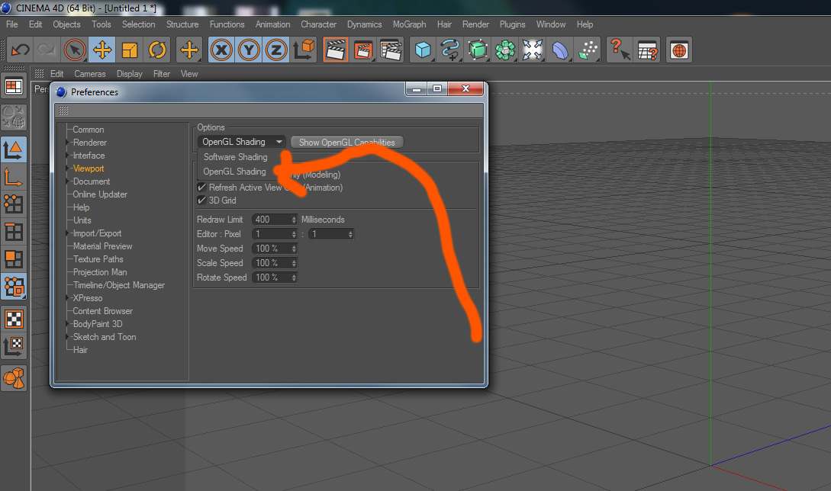The width and height of the screenshot is (831, 491).
Task: Render to Picture Viewer icon
Action: click(x=363, y=50)
